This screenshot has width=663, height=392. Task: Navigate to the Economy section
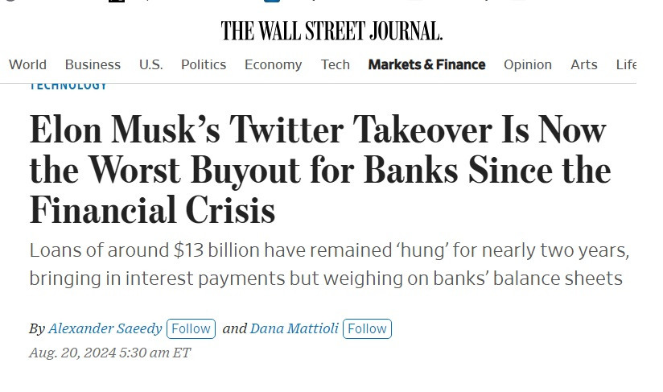coord(273,64)
